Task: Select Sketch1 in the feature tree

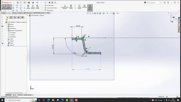Action: (x=11, y=41)
